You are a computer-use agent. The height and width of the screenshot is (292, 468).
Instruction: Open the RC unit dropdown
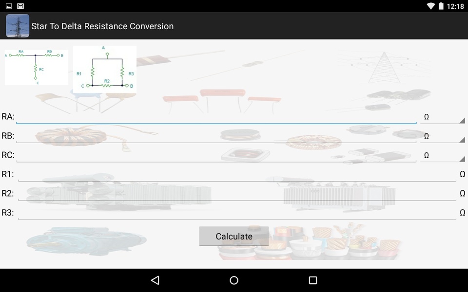(443, 155)
